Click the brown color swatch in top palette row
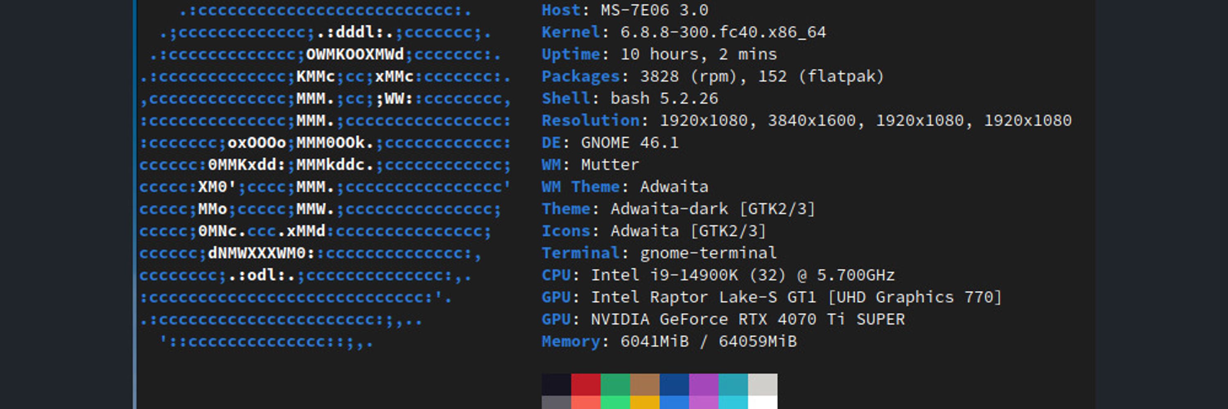The width and height of the screenshot is (1228, 409). tap(645, 385)
